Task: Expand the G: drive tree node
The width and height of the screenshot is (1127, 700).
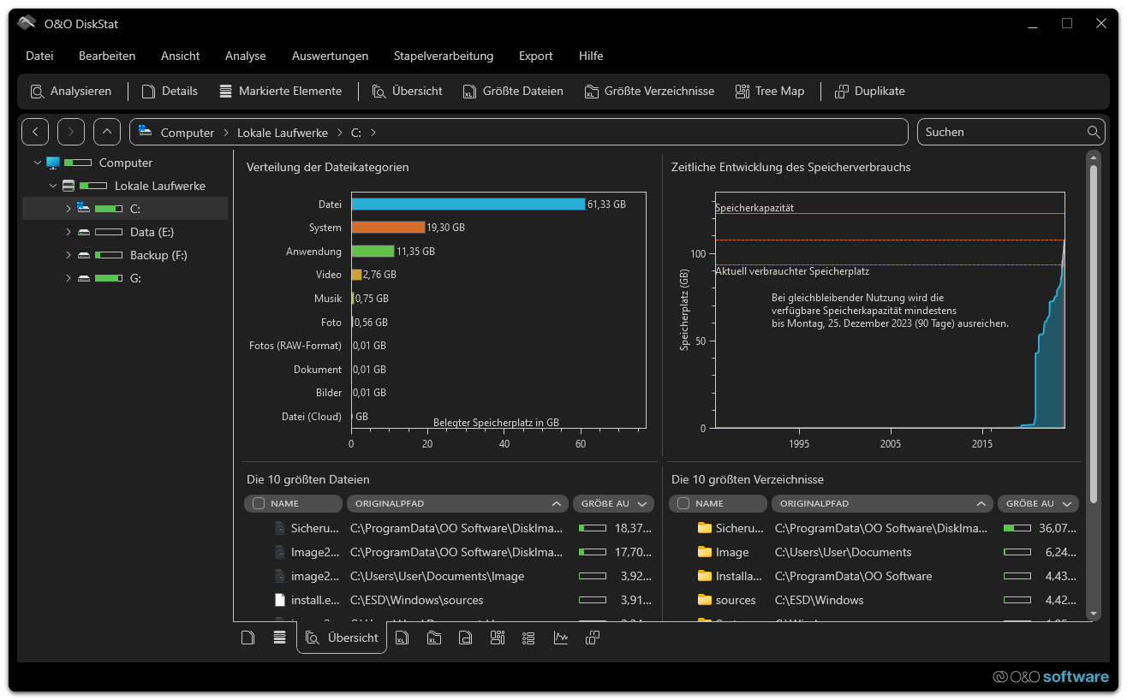Action: pos(68,278)
